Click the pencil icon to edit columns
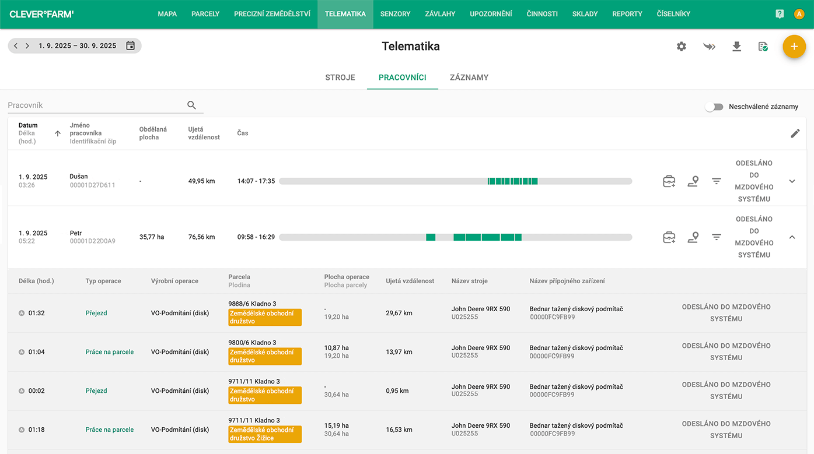The width and height of the screenshot is (814, 454). click(795, 133)
